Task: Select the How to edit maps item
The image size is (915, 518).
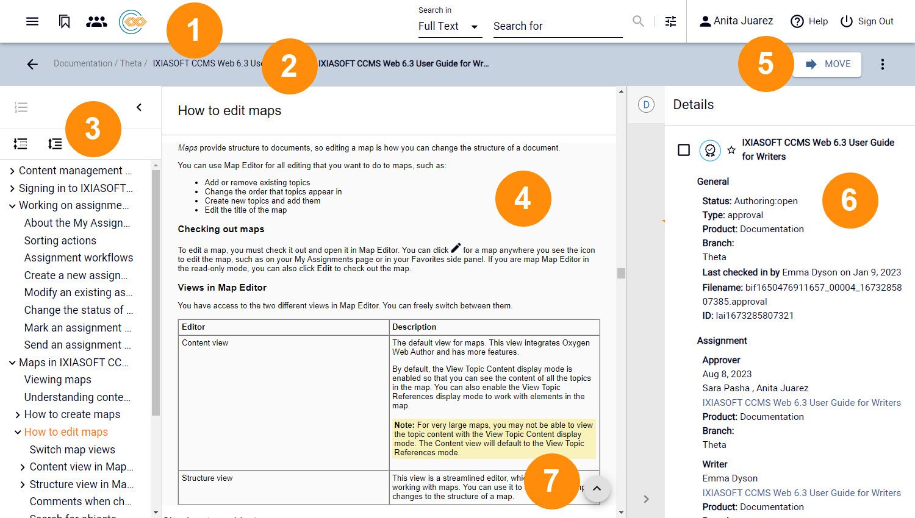Action: pyautogui.click(x=66, y=432)
